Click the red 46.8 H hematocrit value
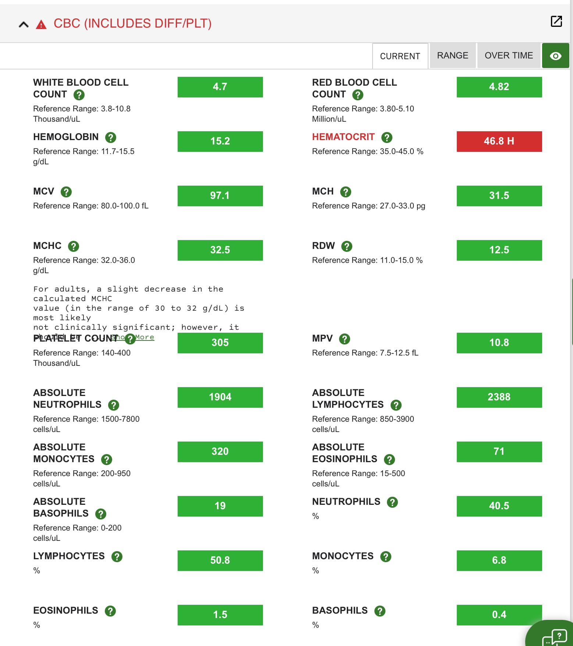The width and height of the screenshot is (573, 646). click(x=499, y=141)
